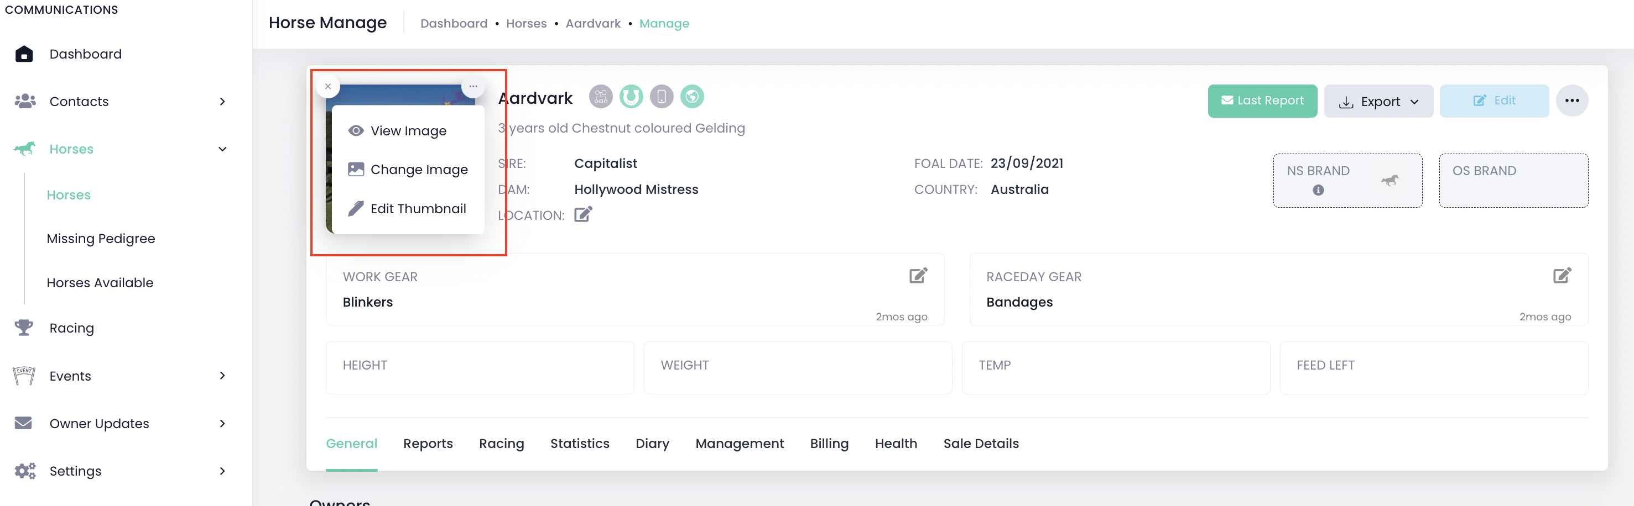Image resolution: width=1634 pixels, height=506 pixels.
Task: Choose Change Image in the popup menu
Action: click(418, 170)
